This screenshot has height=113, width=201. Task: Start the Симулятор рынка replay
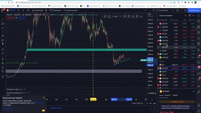[x=71, y=10]
